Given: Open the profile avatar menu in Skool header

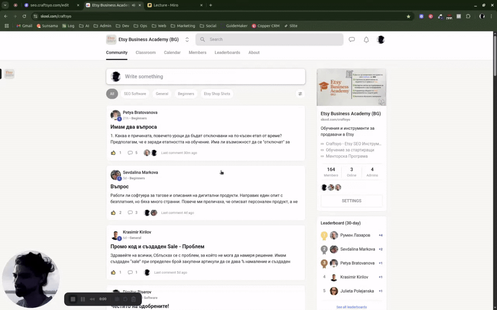Looking at the screenshot, I should (x=381, y=40).
